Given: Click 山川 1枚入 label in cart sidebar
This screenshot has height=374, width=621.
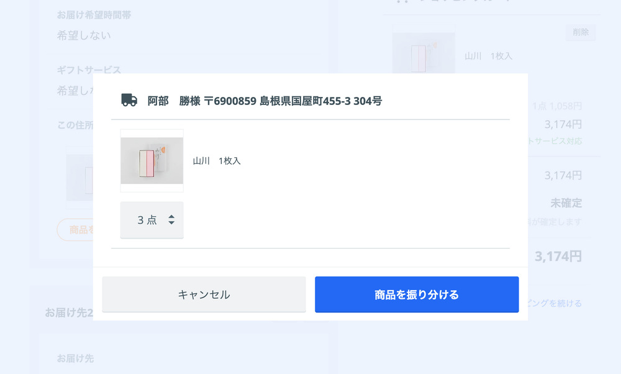Looking at the screenshot, I should tap(488, 57).
